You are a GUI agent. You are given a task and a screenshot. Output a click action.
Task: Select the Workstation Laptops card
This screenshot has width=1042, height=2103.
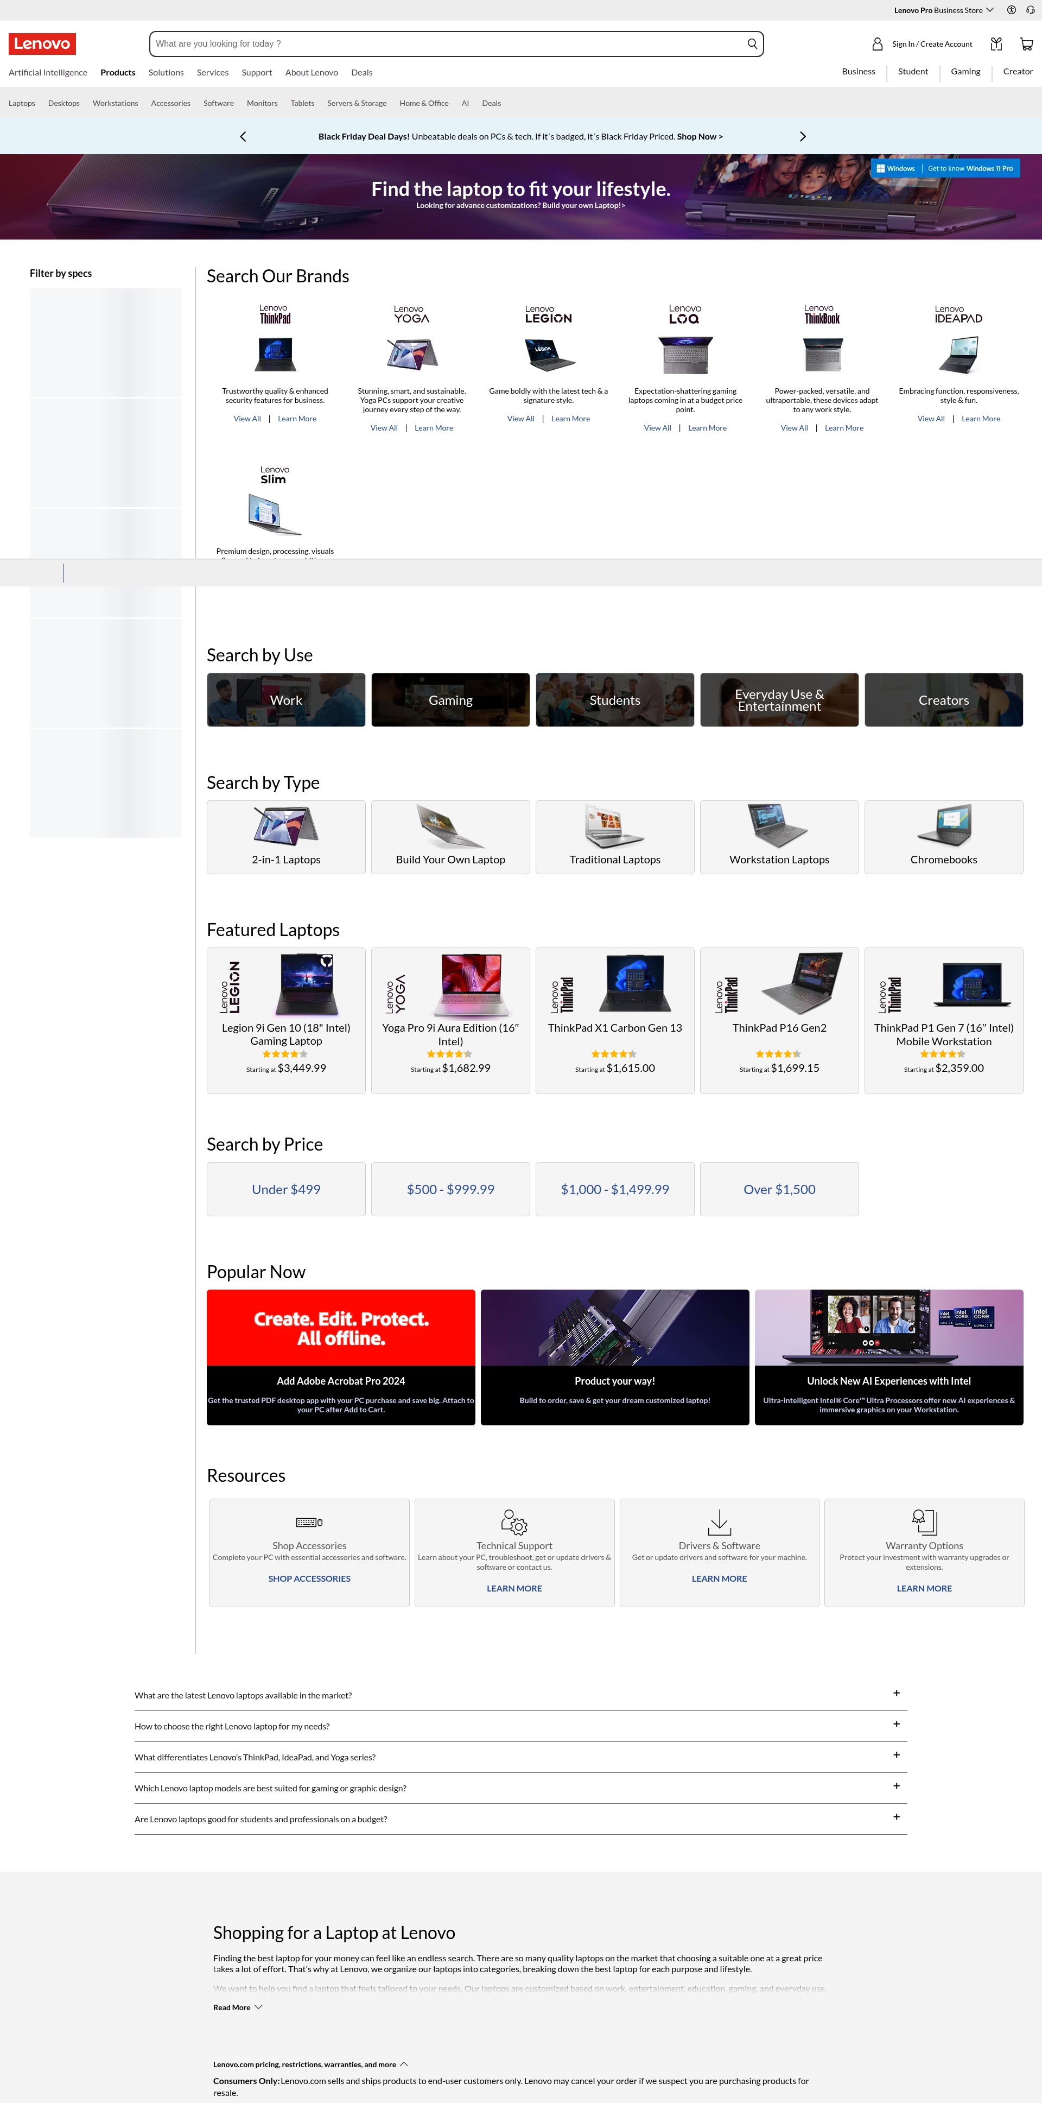(779, 837)
